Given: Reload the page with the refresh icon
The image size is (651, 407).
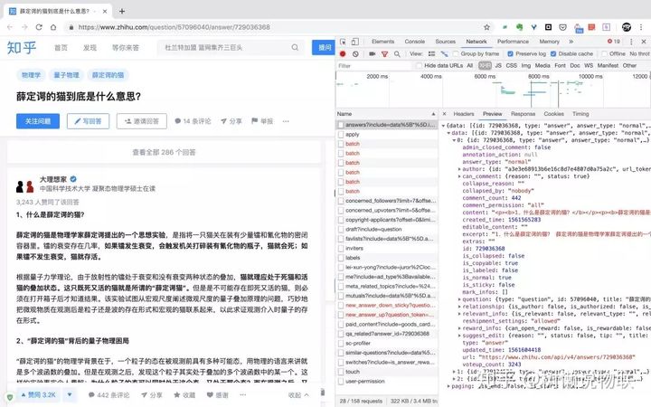Looking at the screenshot, I should (x=39, y=27).
